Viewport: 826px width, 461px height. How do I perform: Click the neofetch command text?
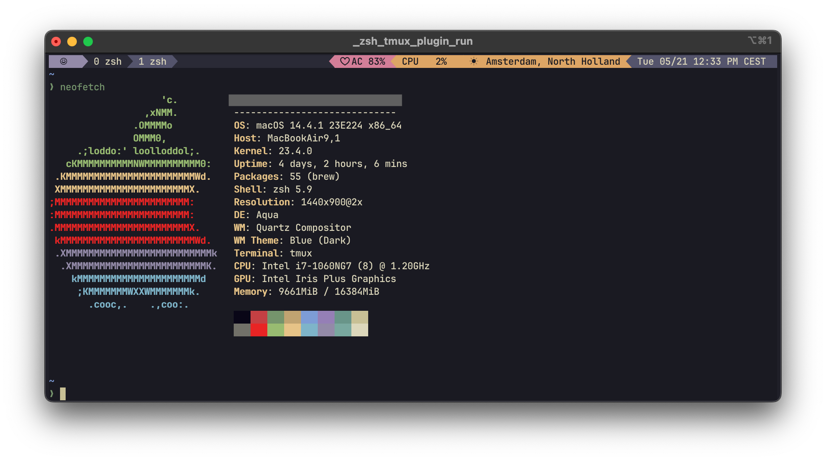(x=82, y=87)
